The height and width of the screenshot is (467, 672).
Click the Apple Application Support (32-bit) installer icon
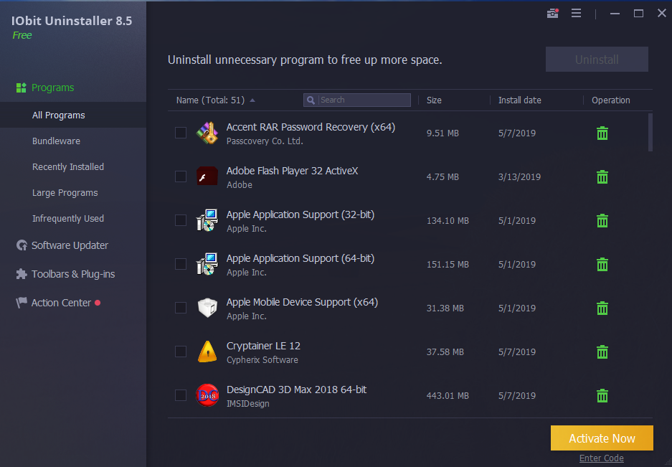pyautogui.click(x=207, y=220)
